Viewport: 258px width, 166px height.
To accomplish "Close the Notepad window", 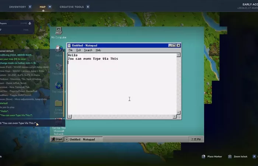I will tap(178, 45).
